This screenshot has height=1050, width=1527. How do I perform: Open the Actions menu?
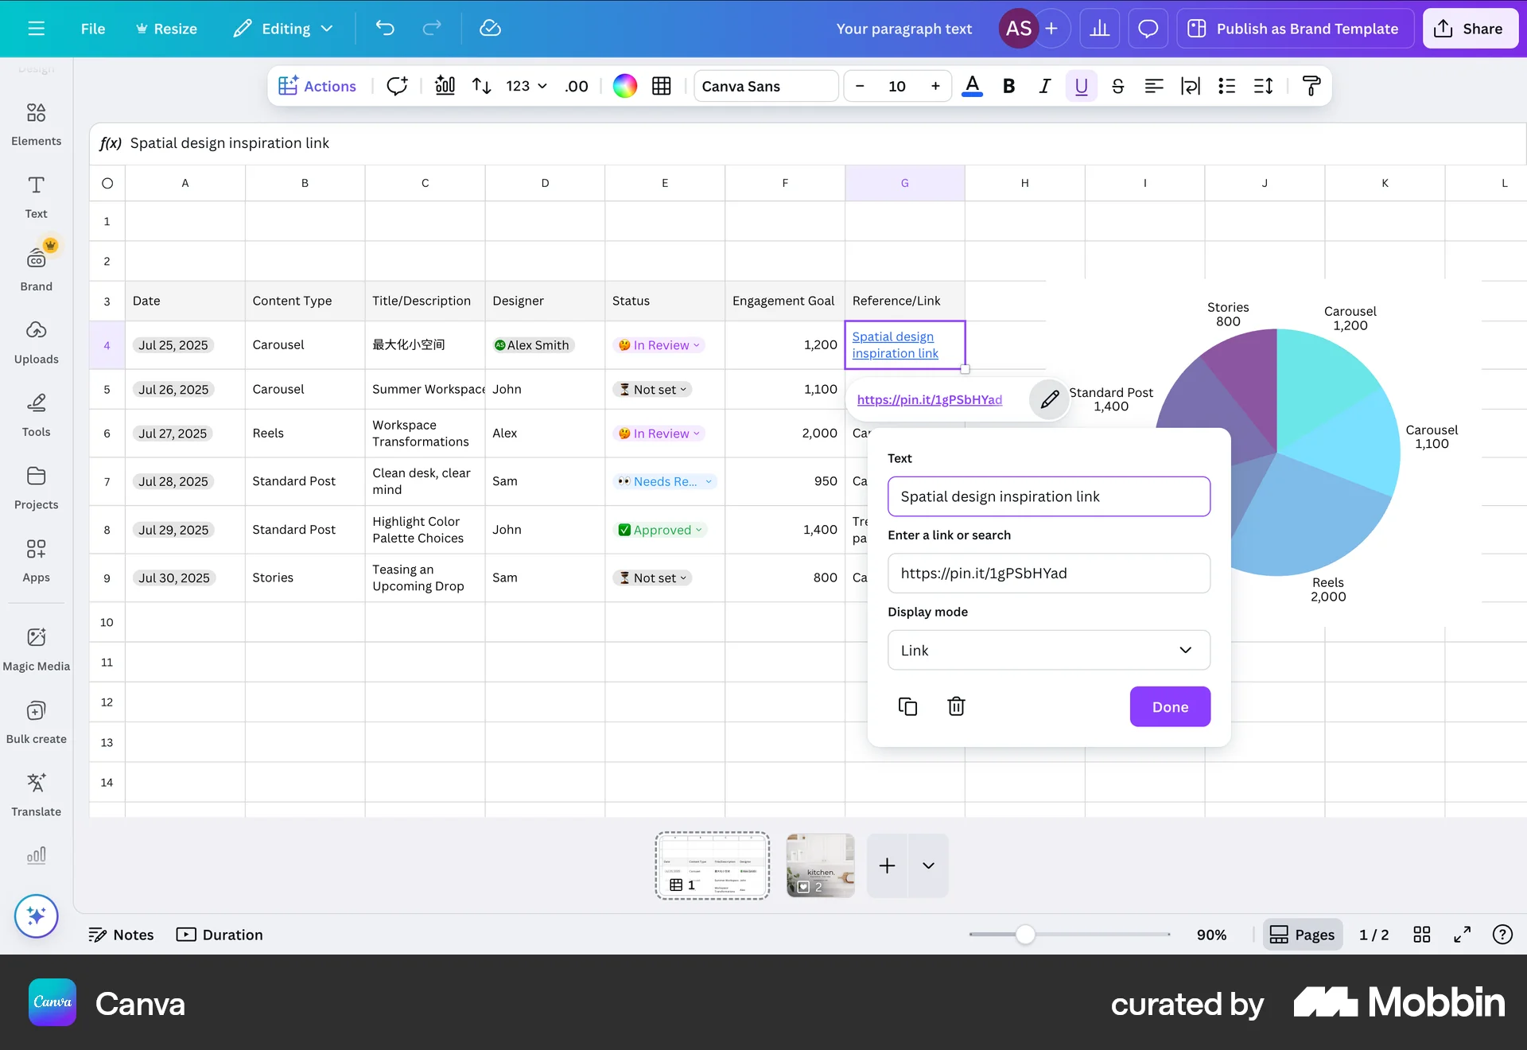tap(317, 86)
